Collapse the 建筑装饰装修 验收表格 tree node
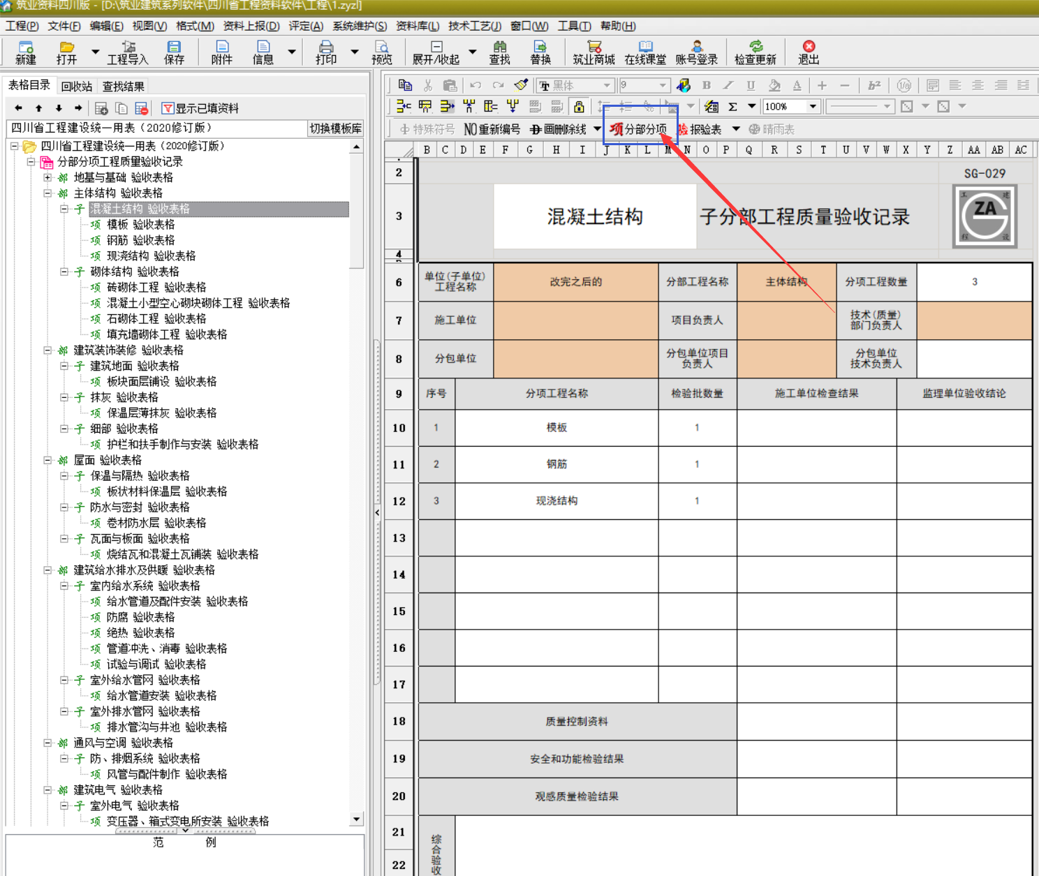1039x876 pixels. (47, 350)
